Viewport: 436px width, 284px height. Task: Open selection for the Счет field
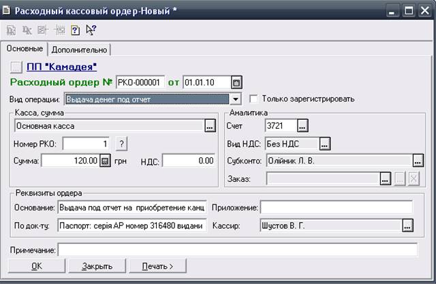click(x=302, y=125)
